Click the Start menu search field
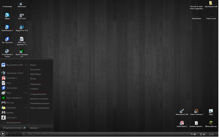Image resolution: width=219 pixels, height=137 pixels. coord(13,128)
